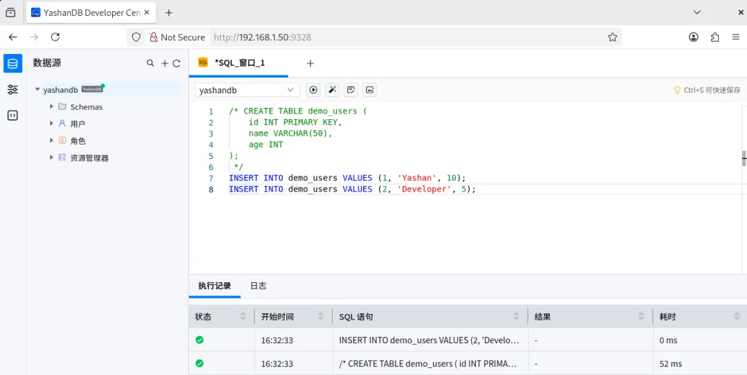Collapse the yashandb connection node
Screen dimensions: 747x375
tap(37, 89)
